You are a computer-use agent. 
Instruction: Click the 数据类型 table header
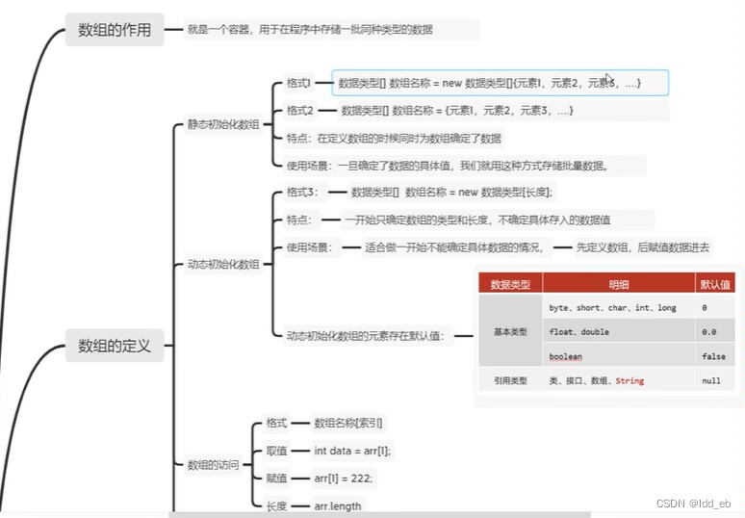click(510, 284)
